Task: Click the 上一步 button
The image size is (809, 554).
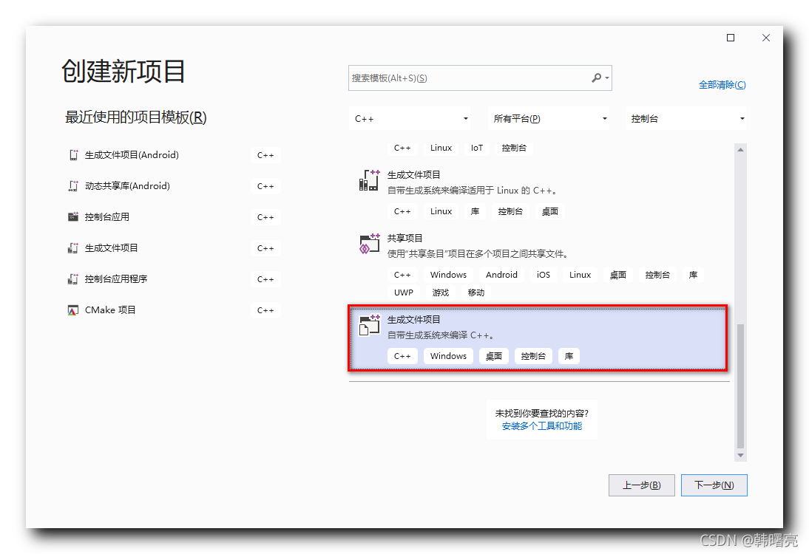Action: [x=640, y=485]
